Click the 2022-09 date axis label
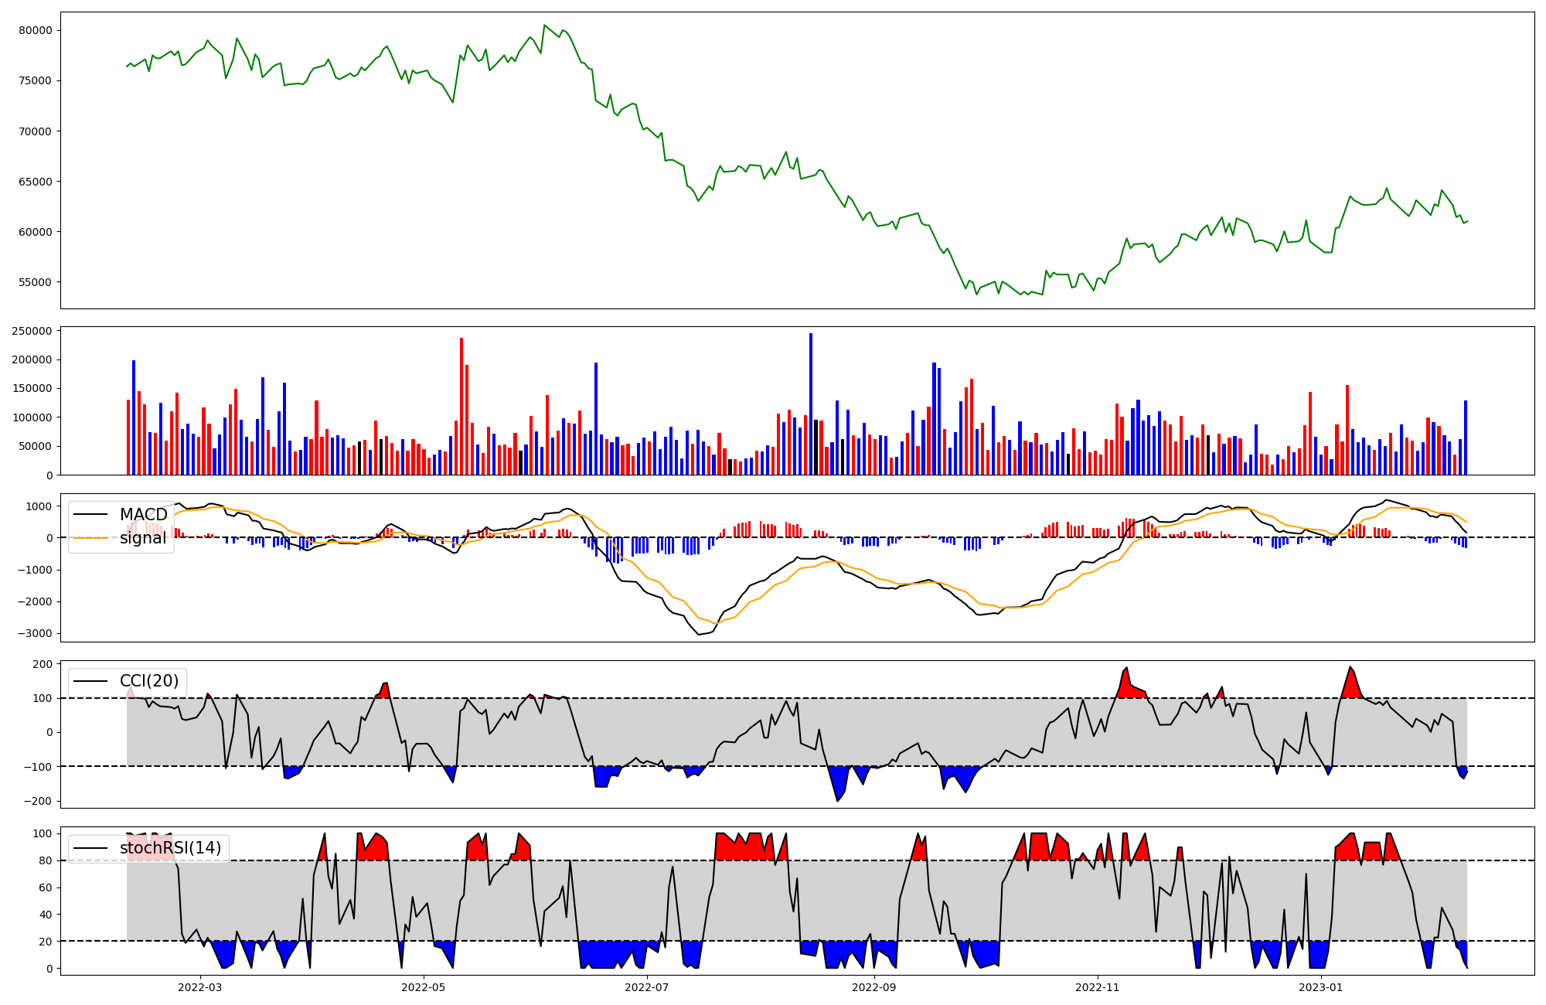 point(874,987)
